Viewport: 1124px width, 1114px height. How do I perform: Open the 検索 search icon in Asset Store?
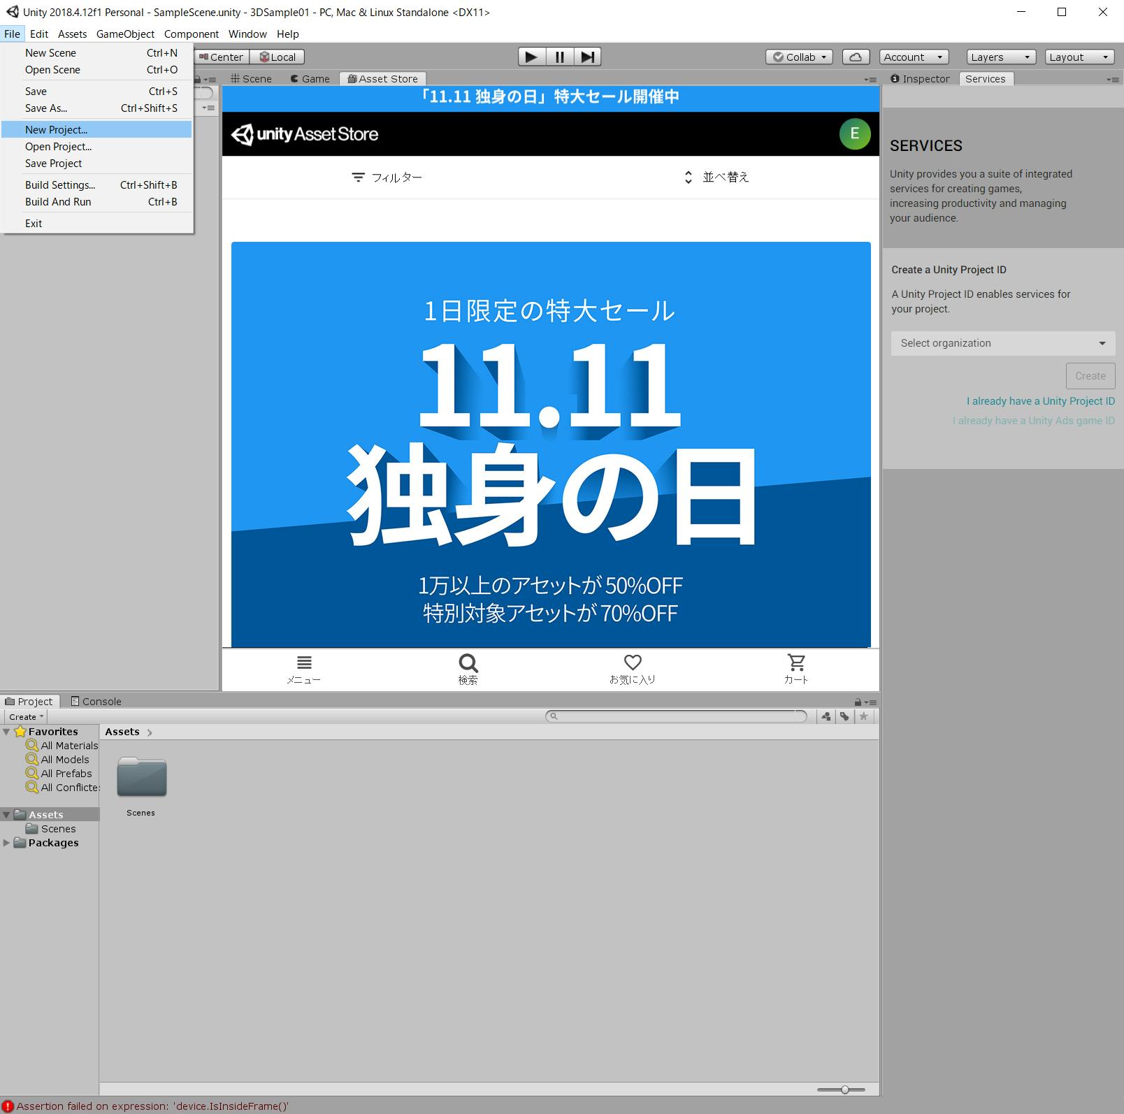coord(468,669)
